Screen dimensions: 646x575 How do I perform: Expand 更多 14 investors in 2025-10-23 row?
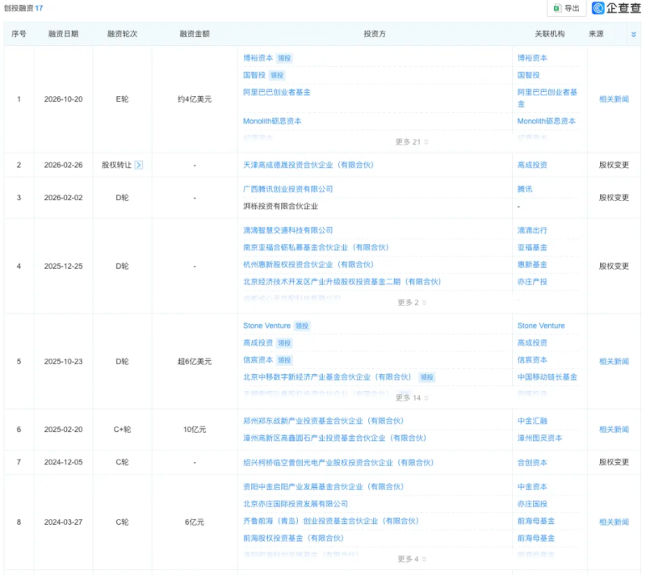tap(412, 398)
